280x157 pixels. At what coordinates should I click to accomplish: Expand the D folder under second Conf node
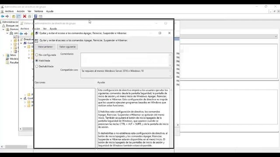[x=25, y=102]
